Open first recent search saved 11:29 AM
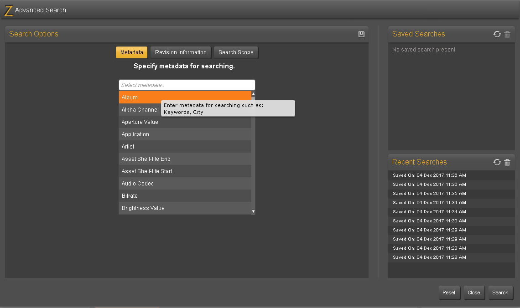 (x=452, y=230)
